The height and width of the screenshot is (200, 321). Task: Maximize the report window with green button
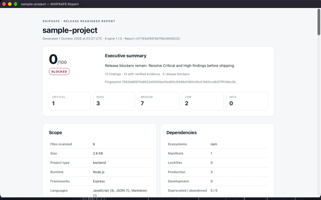(x=16, y=4)
